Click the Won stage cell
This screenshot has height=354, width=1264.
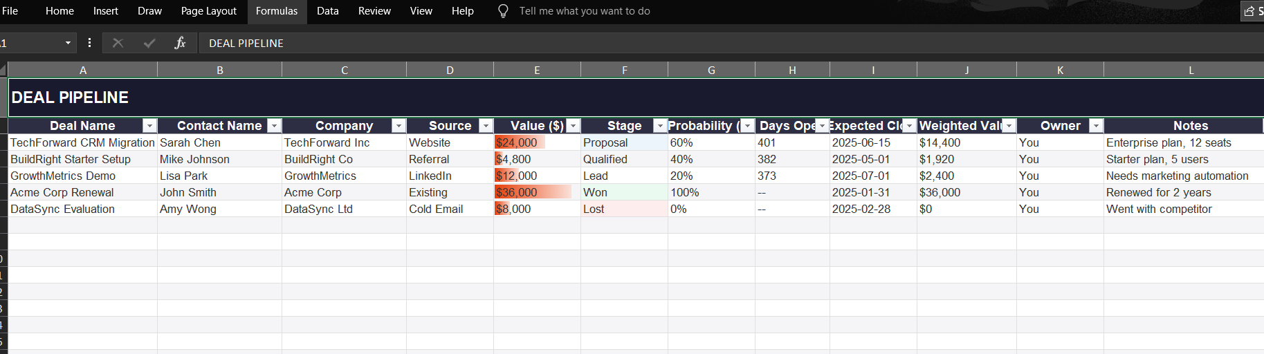[x=624, y=192]
